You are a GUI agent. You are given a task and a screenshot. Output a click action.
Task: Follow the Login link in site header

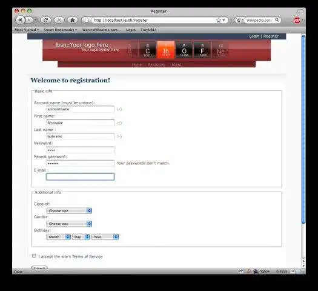254,36
